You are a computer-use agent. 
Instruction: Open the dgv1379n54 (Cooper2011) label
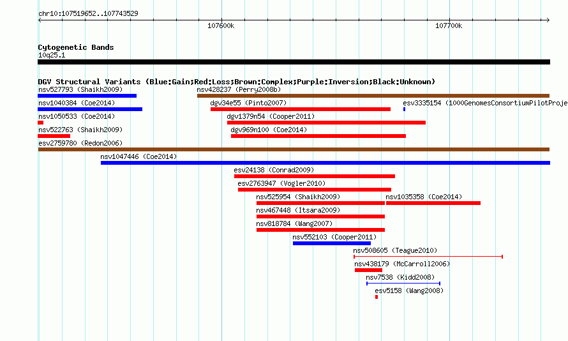tap(271, 116)
